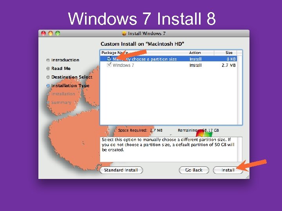Zoom the window with green button

coord(58,33)
